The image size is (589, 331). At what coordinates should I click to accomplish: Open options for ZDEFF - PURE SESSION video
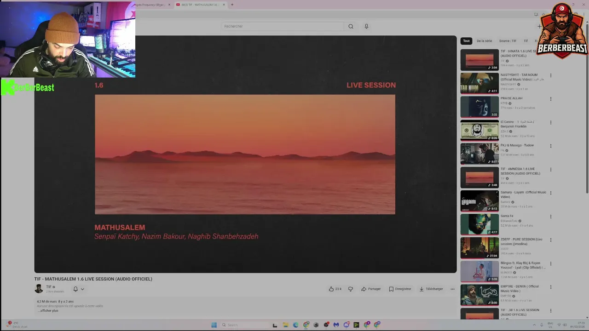(x=550, y=240)
